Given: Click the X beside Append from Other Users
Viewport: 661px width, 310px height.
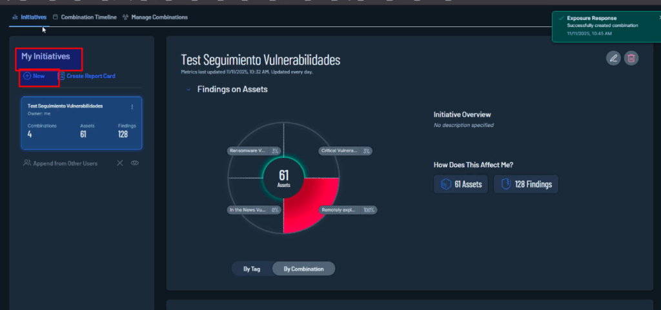Looking at the screenshot, I should [119, 163].
